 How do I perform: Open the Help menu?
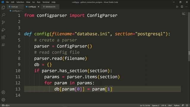[53, 2]
